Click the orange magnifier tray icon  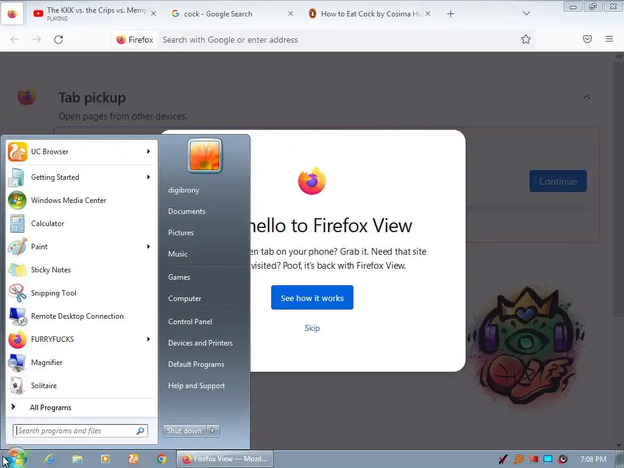pyautogui.click(x=518, y=459)
